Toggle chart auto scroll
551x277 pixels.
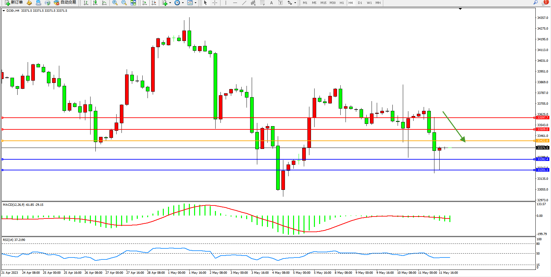tap(145, 3)
